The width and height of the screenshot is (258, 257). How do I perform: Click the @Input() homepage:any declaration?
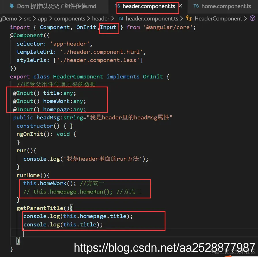pos(50,109)
